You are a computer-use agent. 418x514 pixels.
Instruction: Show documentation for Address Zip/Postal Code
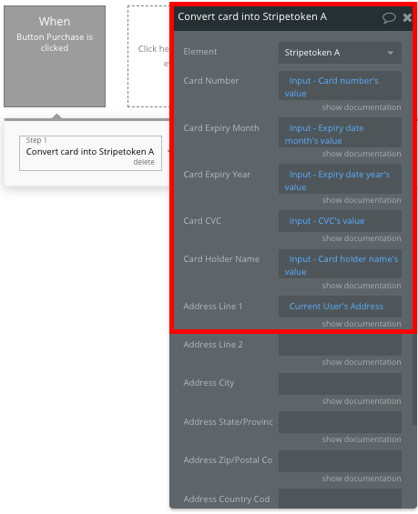[x=362, y=479]
